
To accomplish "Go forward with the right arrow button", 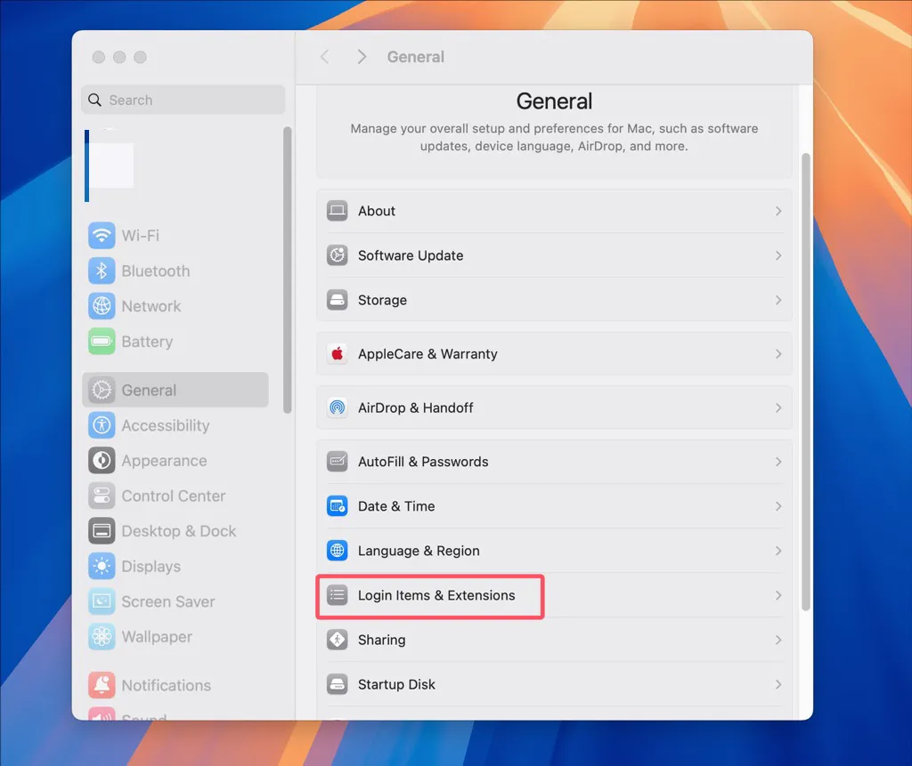I will (x=362, y=57).
